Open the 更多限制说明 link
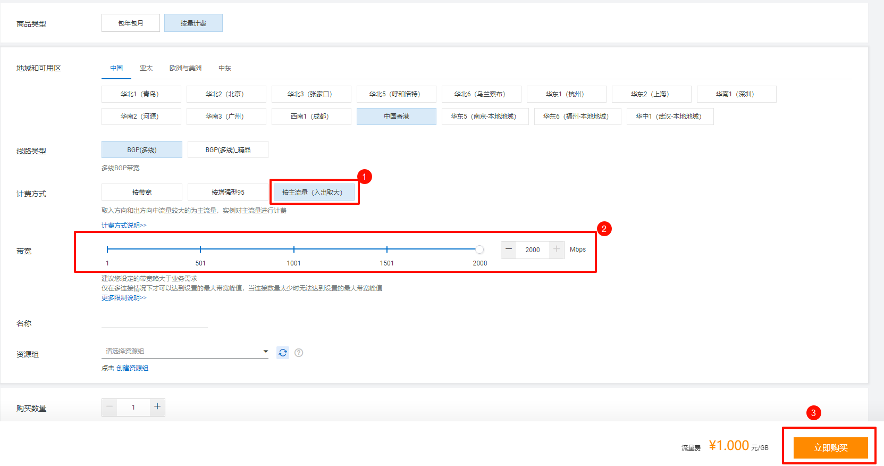Viewport: 884px width, 466px height. coord(124,298)
